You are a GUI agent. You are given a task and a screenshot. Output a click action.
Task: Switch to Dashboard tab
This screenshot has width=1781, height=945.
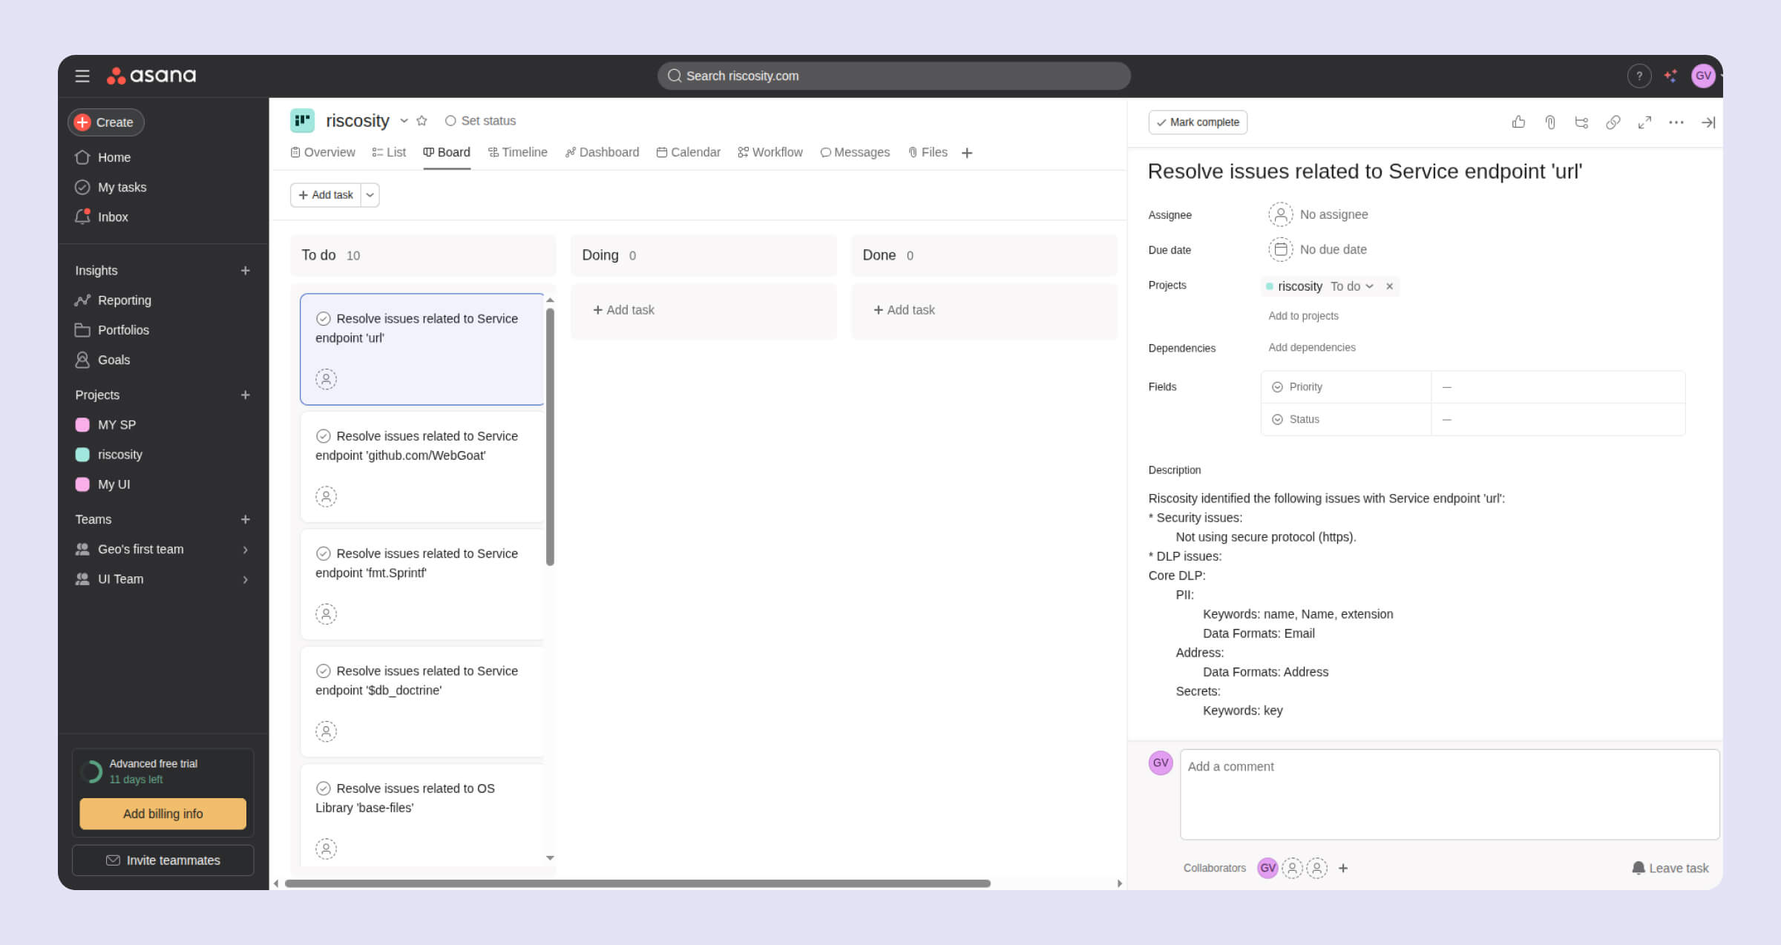[x=602, y=152]
